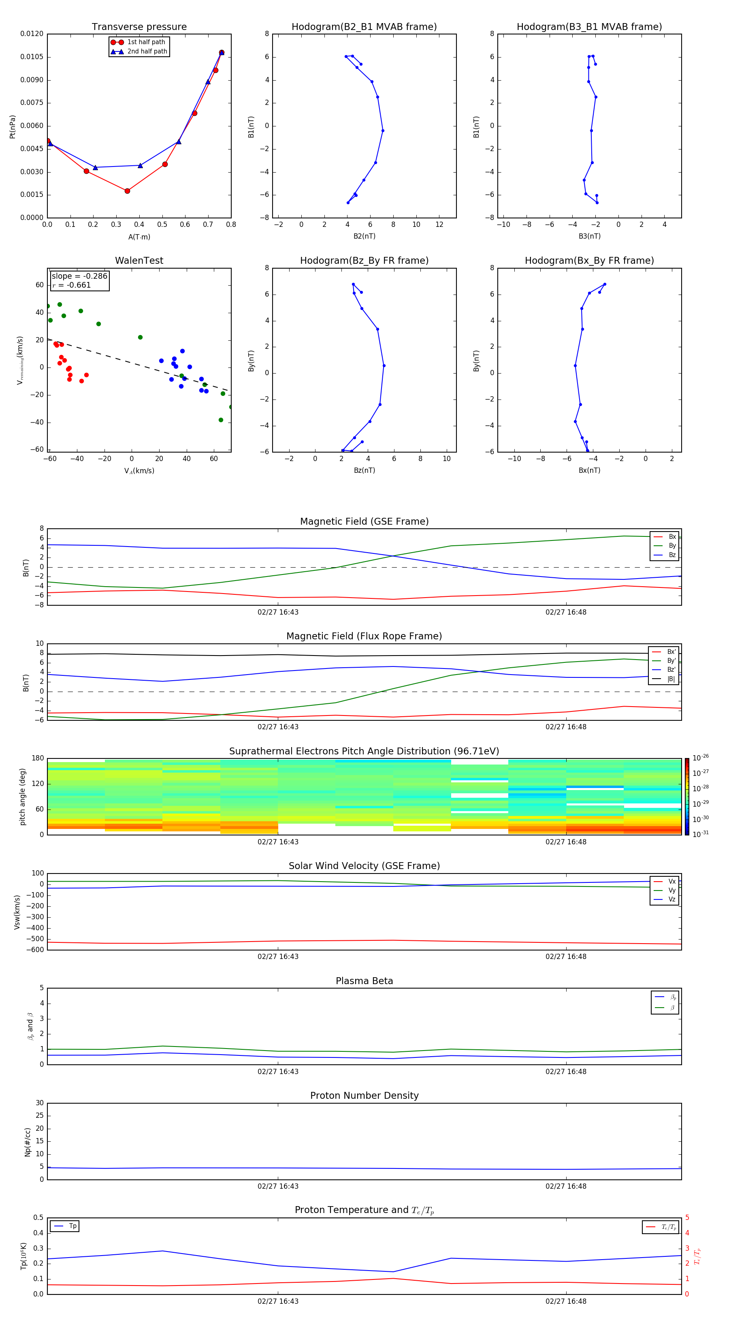Click the |B| entry in Flux Rope legend
This screenshot has width=729, height=1337.
pyautogui.click(x=664, y=679)
